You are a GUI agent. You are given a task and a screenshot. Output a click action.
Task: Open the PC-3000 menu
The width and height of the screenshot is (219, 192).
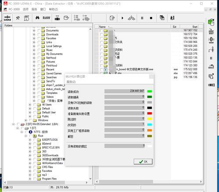[14, 9]
